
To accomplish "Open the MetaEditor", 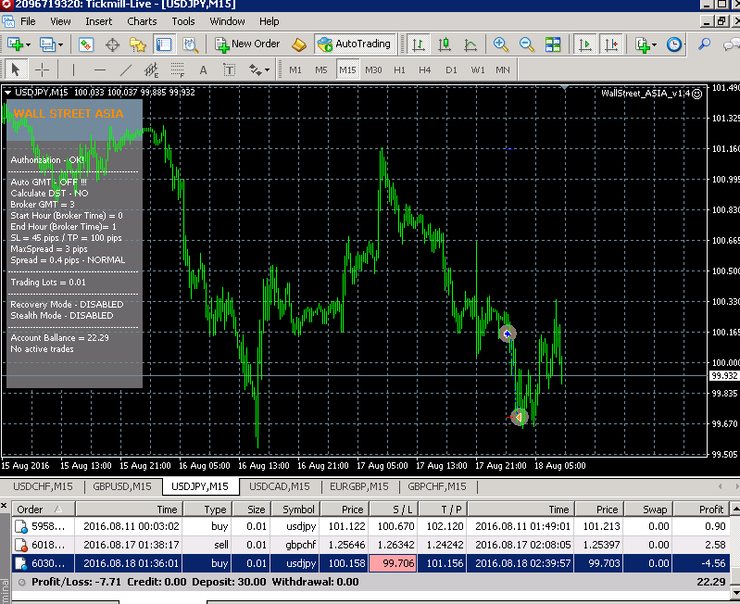I will coord(299,44).
